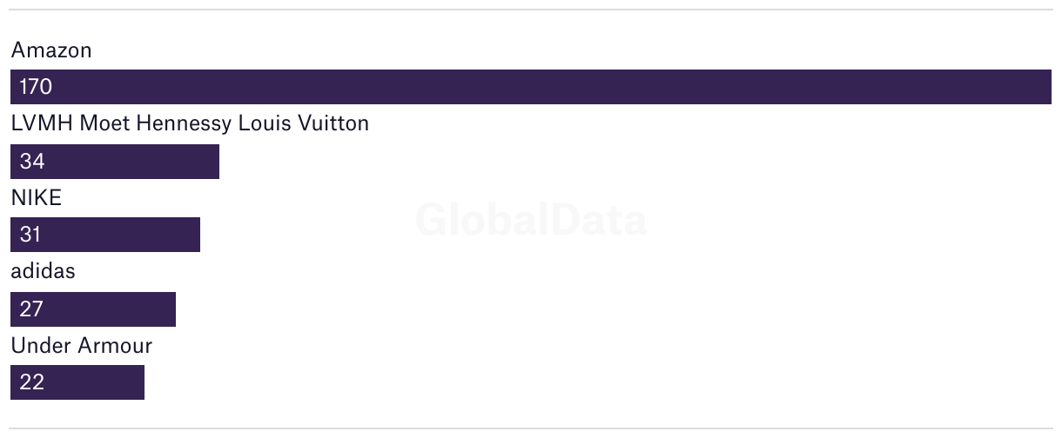Screen dimensions: 1062x438
Task: Select the adidas bar with value 27
Action: point(93,309)
